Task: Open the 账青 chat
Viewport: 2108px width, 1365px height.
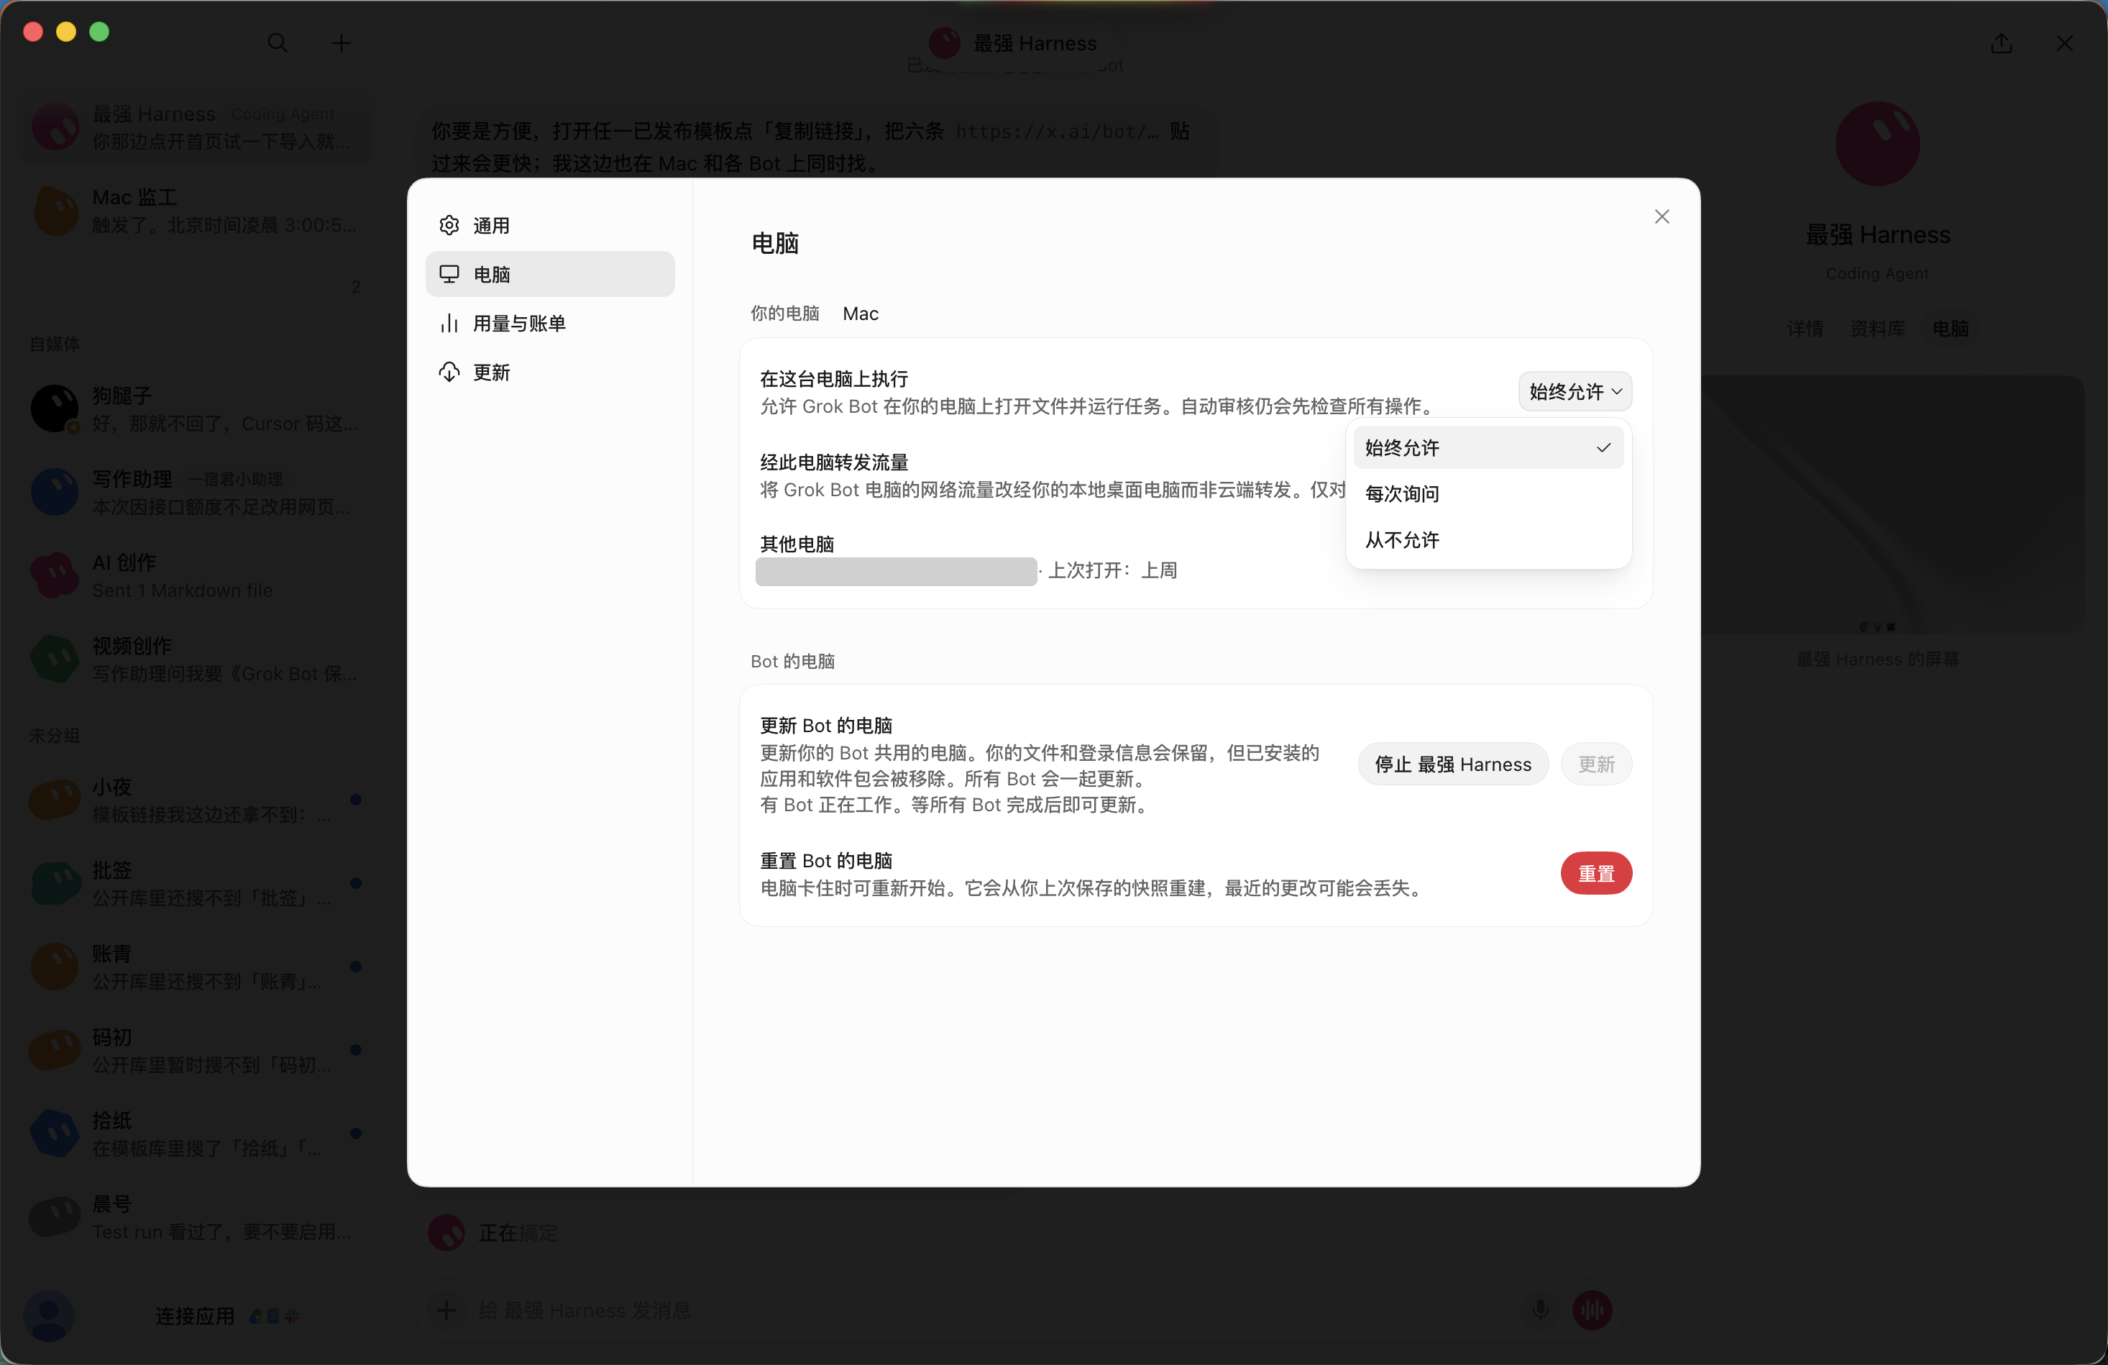Action: point(196,967)
